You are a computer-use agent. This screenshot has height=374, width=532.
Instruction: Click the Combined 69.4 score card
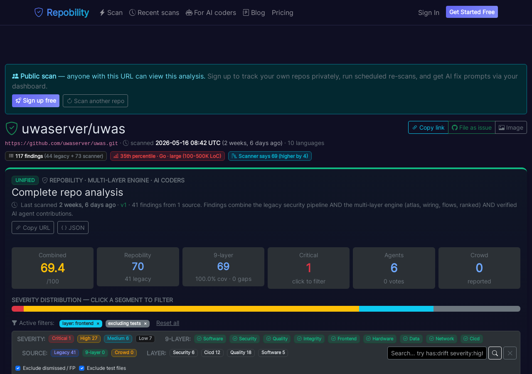[52, 268]
